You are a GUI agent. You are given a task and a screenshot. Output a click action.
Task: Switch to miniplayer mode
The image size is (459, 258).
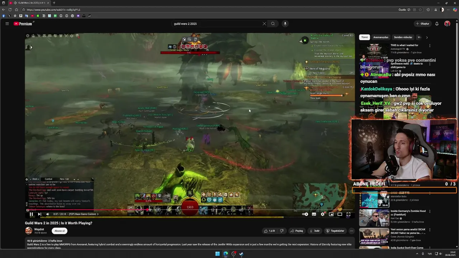331,214
